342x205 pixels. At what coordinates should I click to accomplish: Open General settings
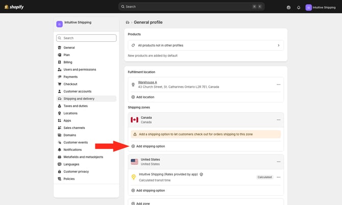click(x=86, y=47)
